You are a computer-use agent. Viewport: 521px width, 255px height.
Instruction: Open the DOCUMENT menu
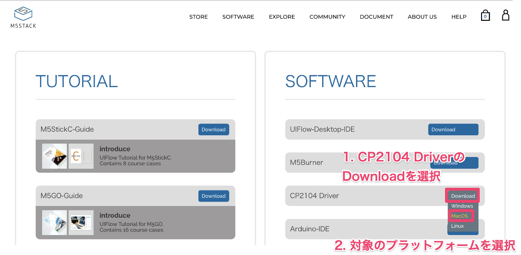(376, 17)
